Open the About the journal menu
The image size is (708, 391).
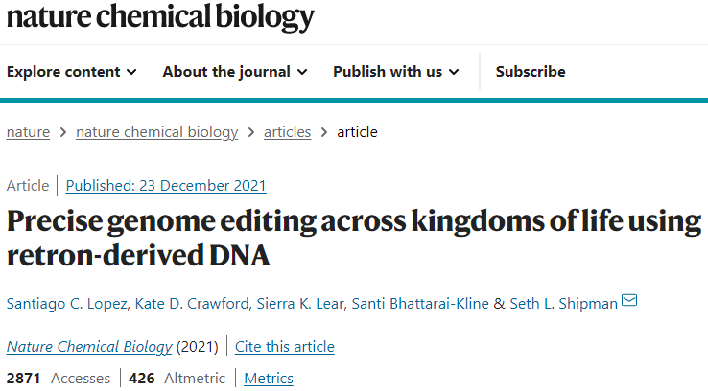coord(235,72)
